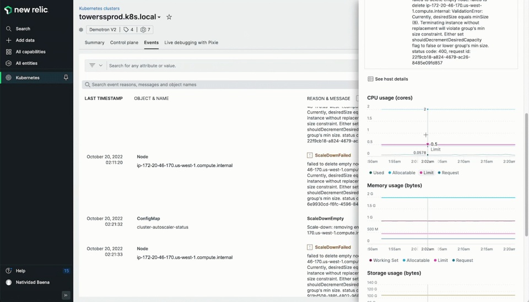Click the tags count badge showing 4

(128, 30)
